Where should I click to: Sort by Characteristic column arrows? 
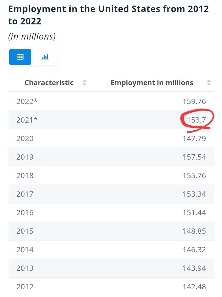point(84,83)
